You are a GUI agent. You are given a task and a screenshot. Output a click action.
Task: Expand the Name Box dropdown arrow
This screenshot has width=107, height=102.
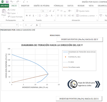[x=17, y=25]
